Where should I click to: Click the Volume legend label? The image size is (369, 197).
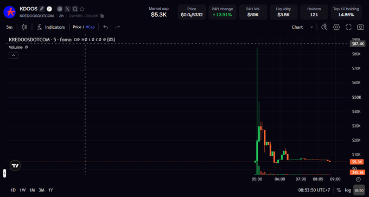[16, 47]
